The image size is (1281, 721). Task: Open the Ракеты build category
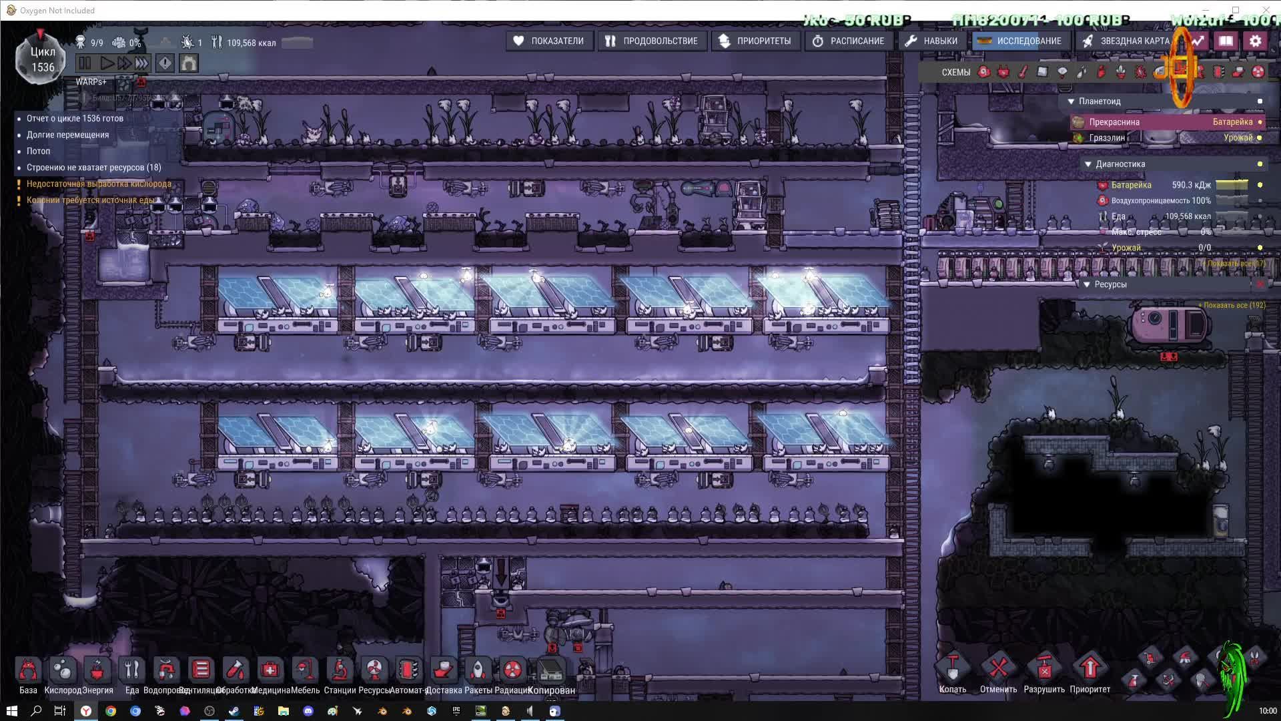click(x=478, y=670)
